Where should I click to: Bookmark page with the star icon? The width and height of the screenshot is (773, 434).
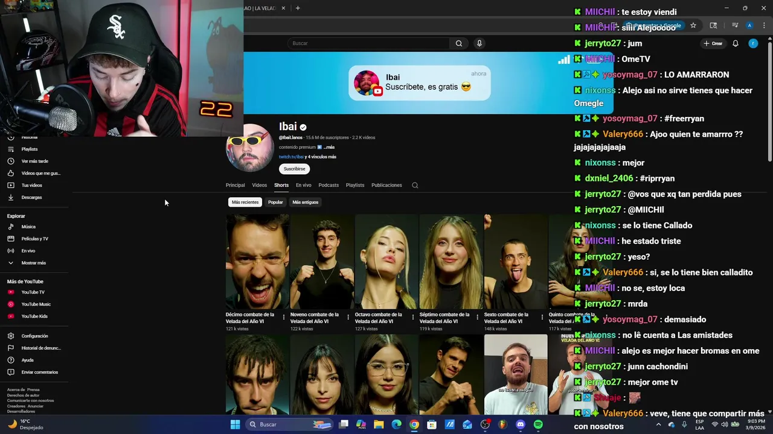point(693,25)
